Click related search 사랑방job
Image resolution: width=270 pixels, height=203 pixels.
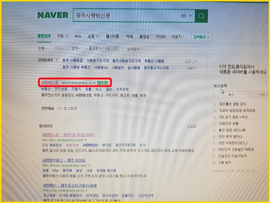[101, 67]
